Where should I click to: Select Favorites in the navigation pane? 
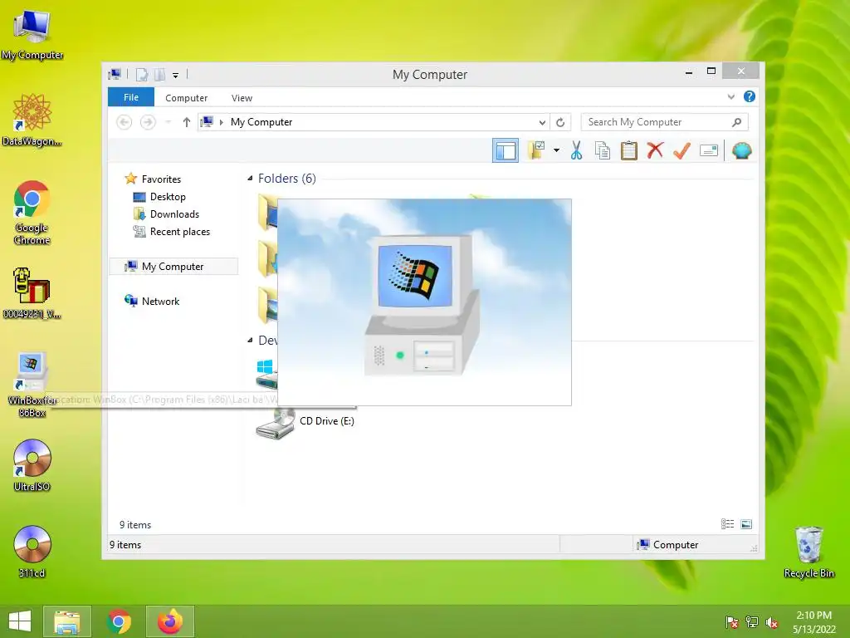tap(161, 179)
